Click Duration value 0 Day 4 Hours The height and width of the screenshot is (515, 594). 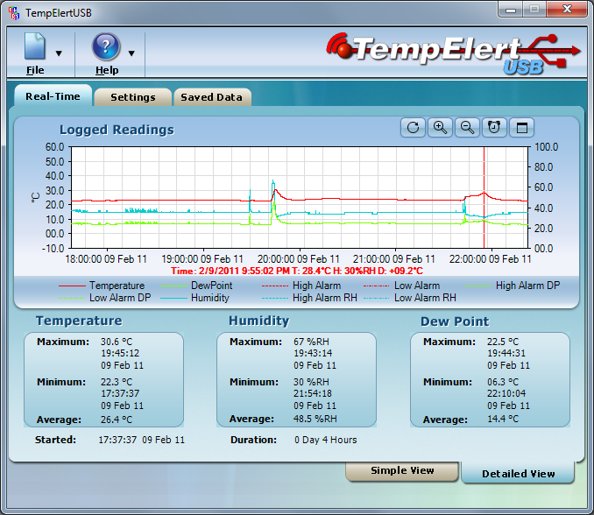pos(325,440)
